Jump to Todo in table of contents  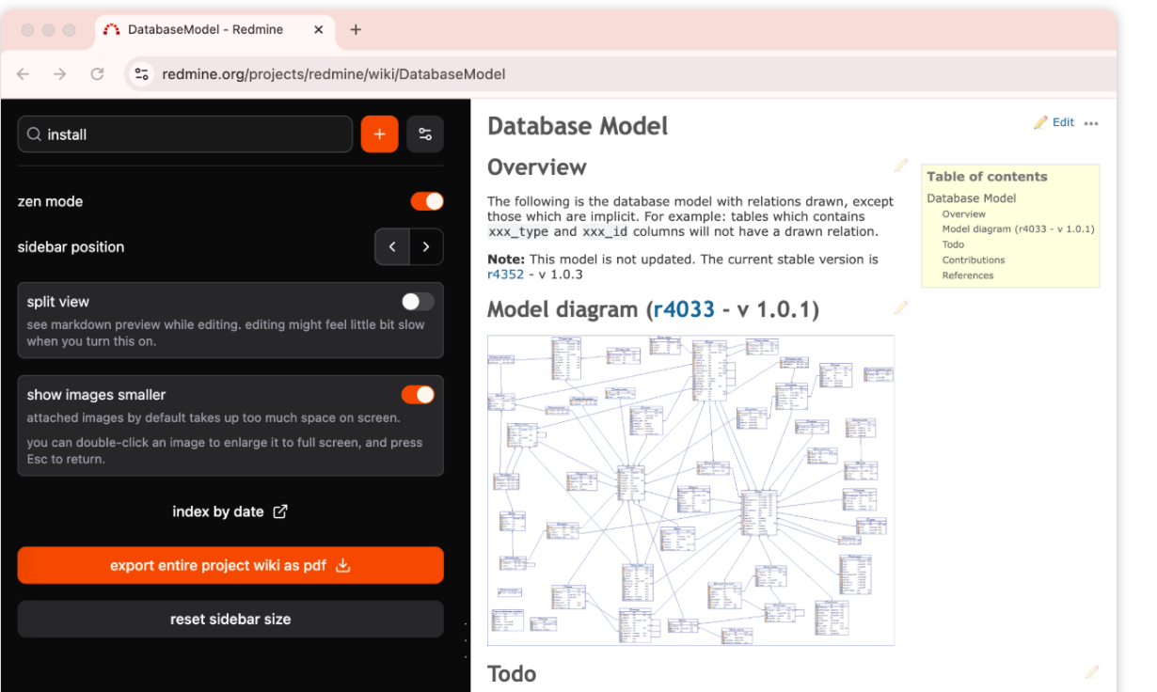[953, 244]
